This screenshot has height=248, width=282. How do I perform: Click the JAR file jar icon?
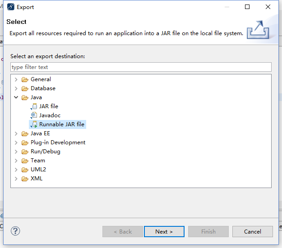[x=34, y=106]
